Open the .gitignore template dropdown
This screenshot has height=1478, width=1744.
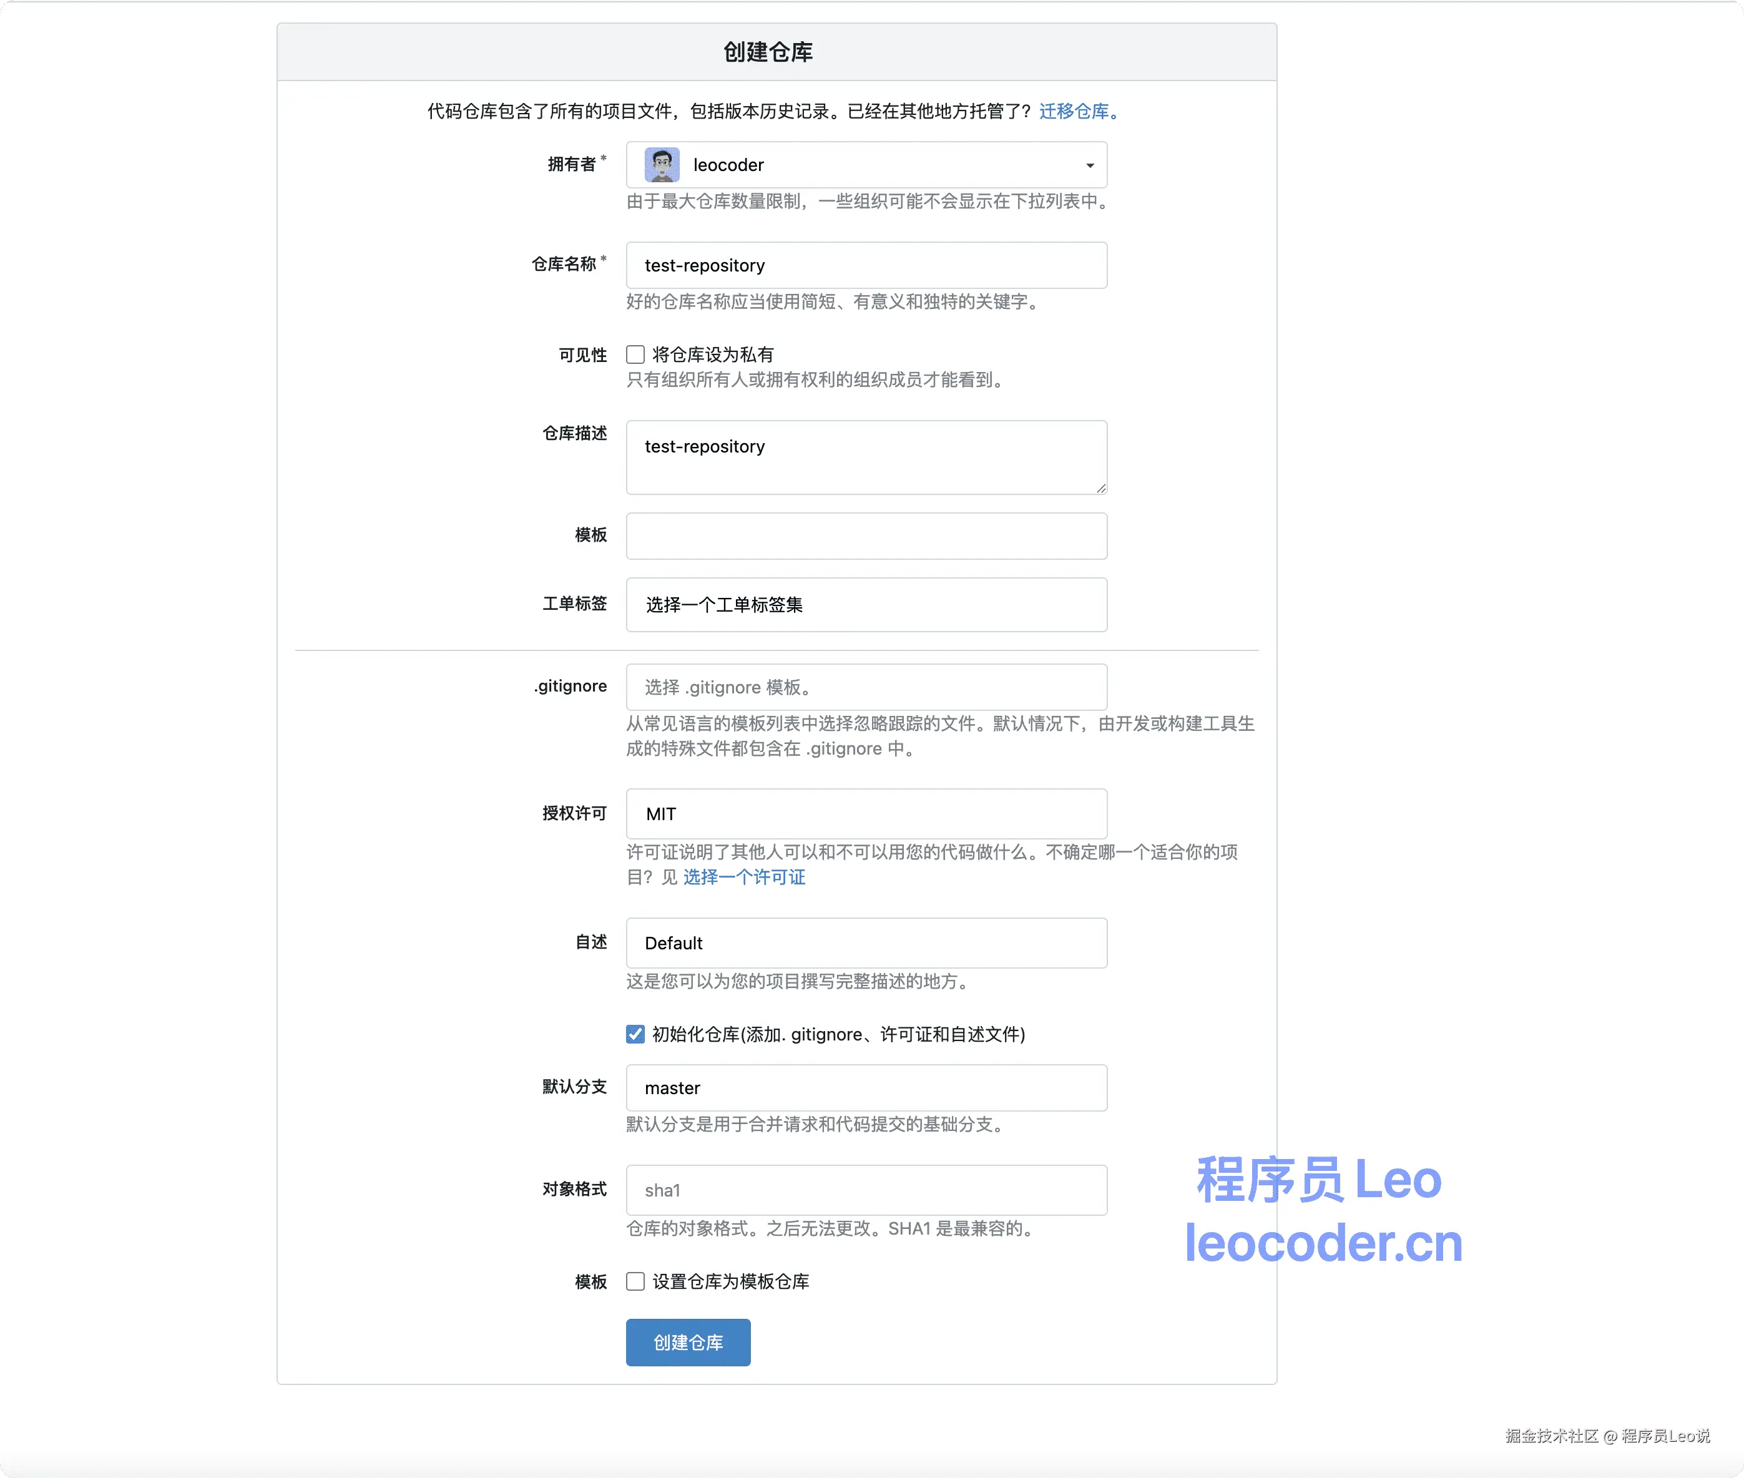866,687
